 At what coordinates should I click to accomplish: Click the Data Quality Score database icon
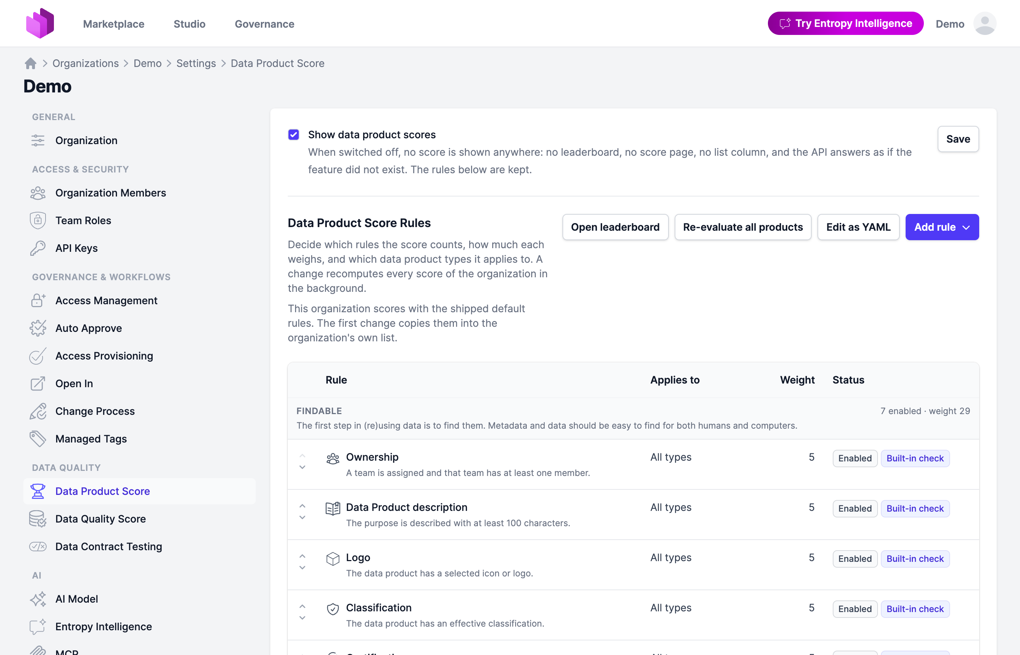[x=38, y=519]
